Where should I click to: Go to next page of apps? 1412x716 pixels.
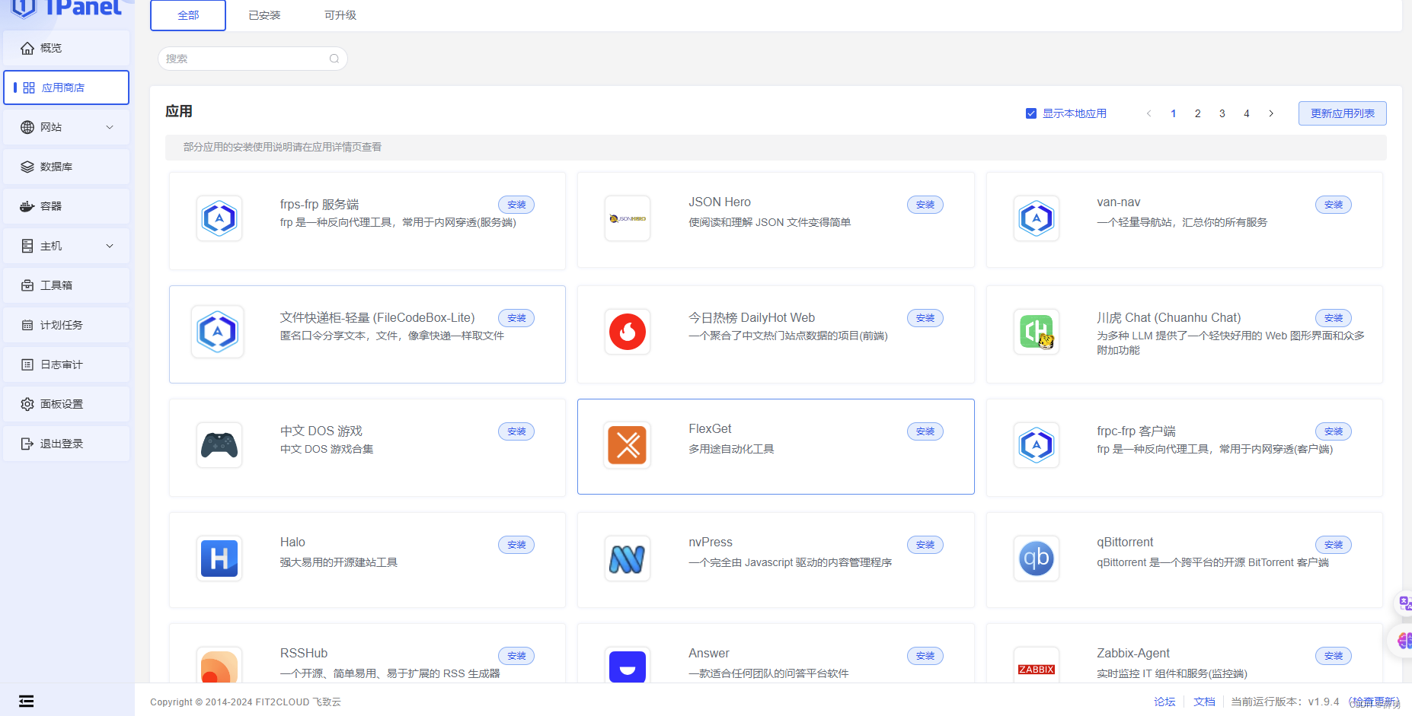coord(1271,113)
